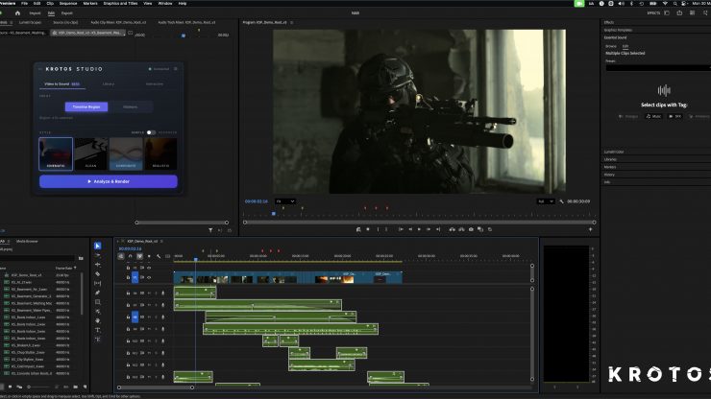Select the Slip tool
This screenshot has height=399, width=711.
point(97,284)
